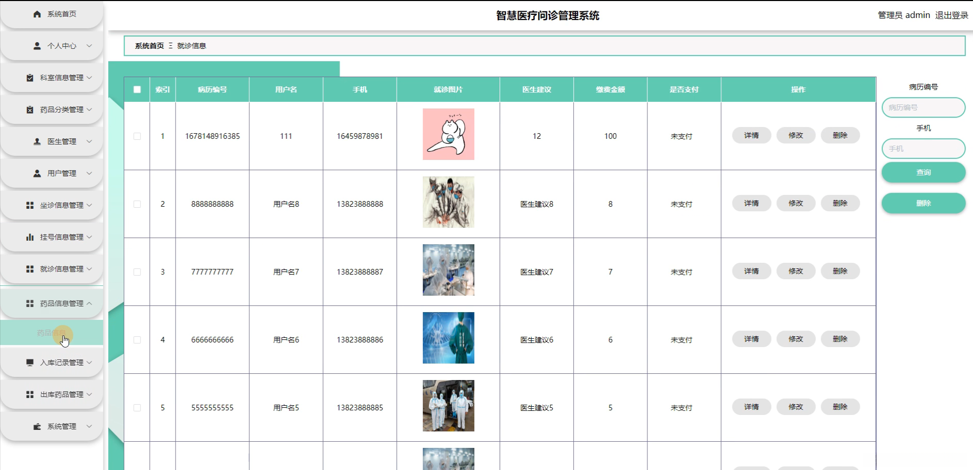The height and width of the screenshot is (470, 973).
Task: Open the surgeon thumbnail for 用户名6
Action: (x=449, y=338)
